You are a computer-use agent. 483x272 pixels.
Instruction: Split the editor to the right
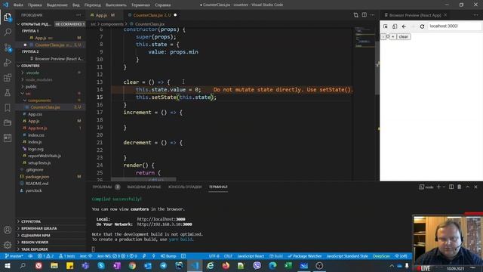tap(364, 15)
